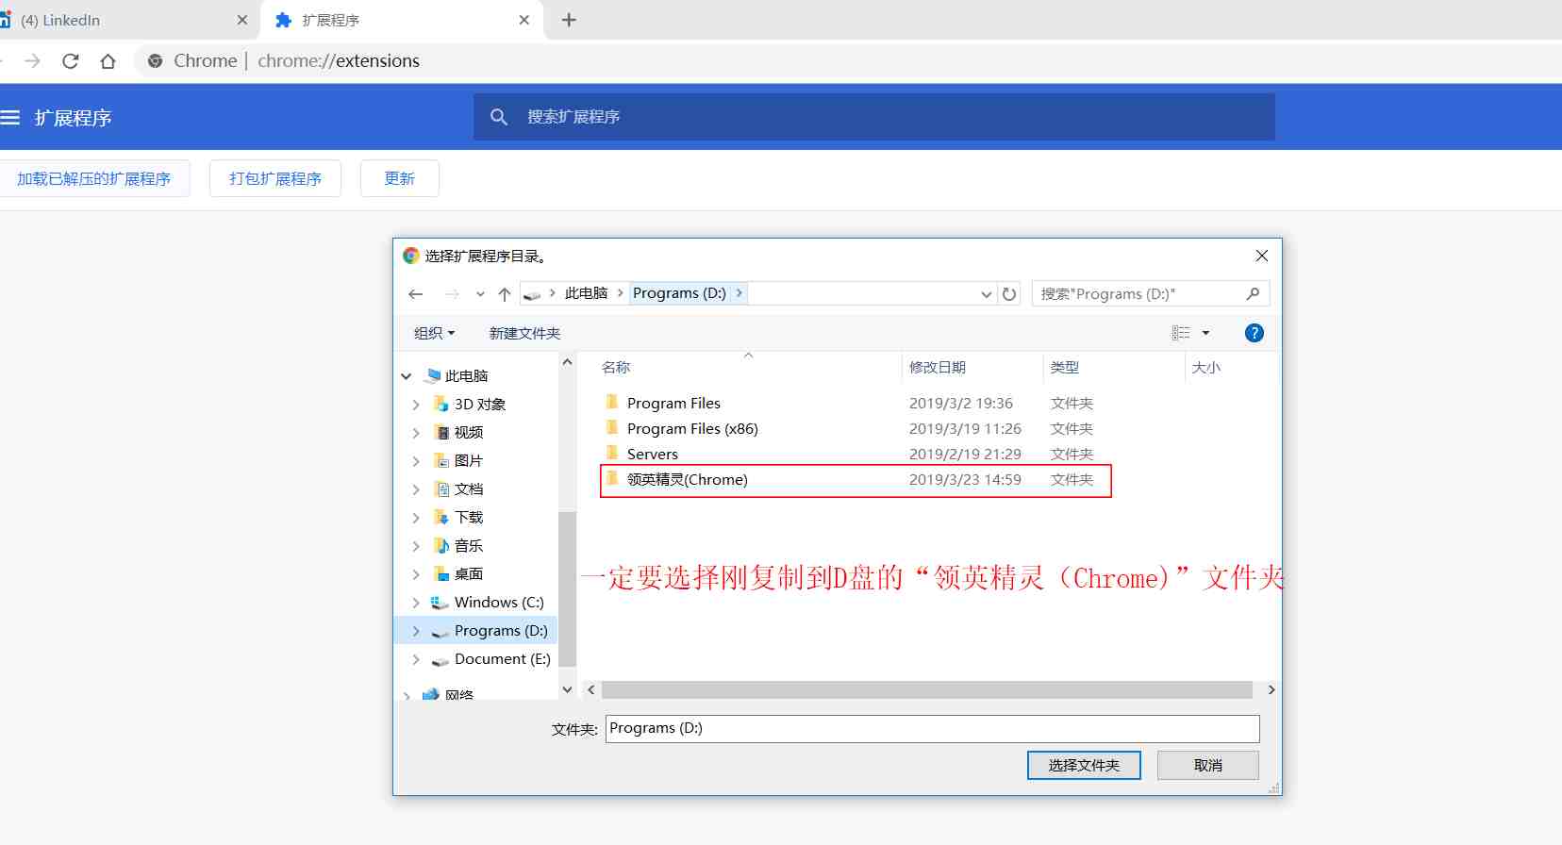Click the Program Files folder icon
The width and height of the screenshot is (1562, 845).
click(612, 403)
